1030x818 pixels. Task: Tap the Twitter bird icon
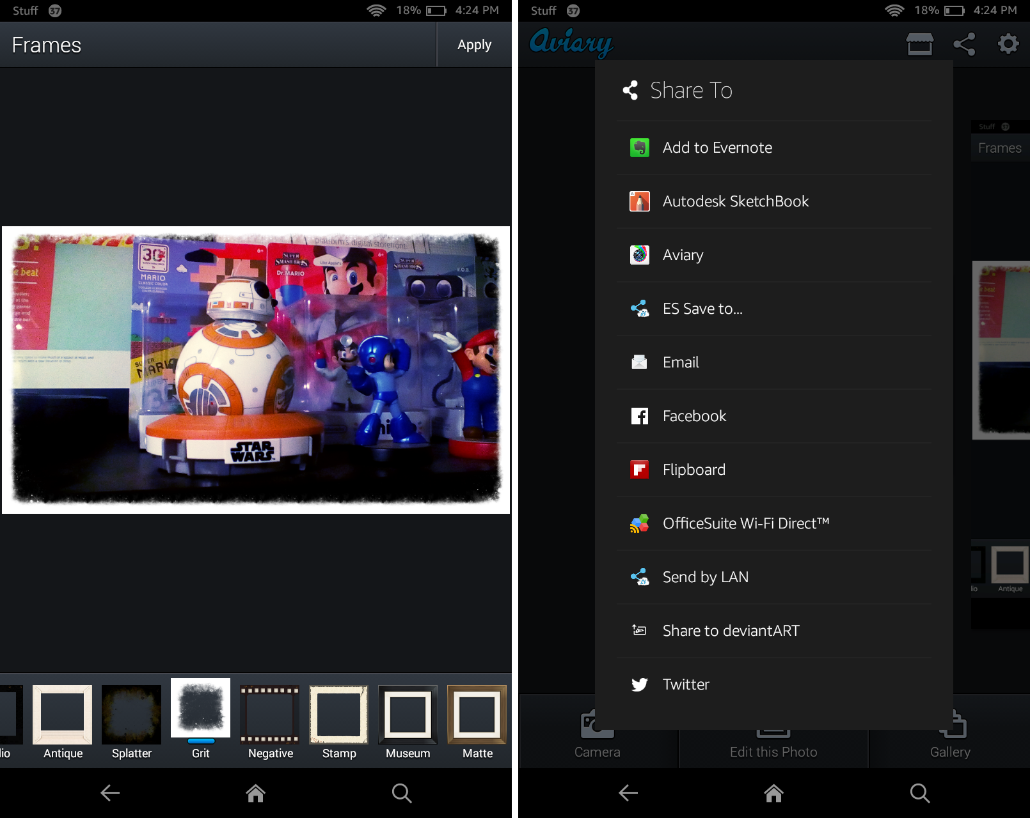point(640,684)
